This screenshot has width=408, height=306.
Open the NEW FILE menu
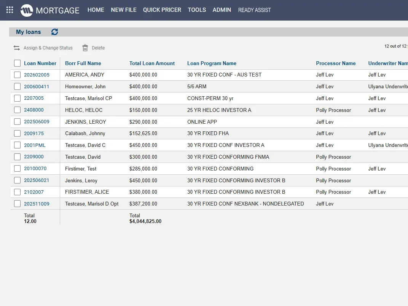[124, 10]
